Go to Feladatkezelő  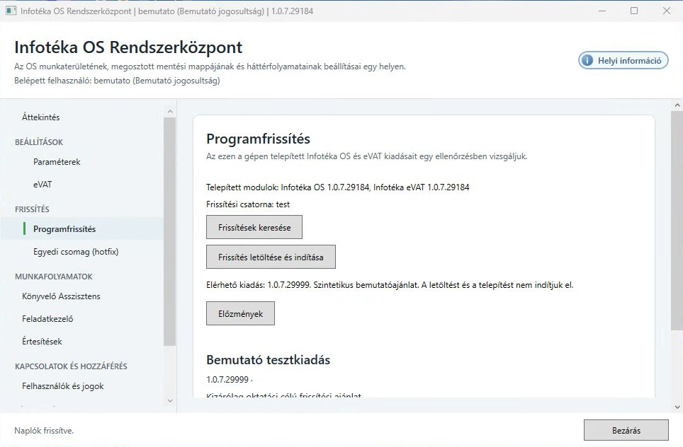(x=47, y=319)
